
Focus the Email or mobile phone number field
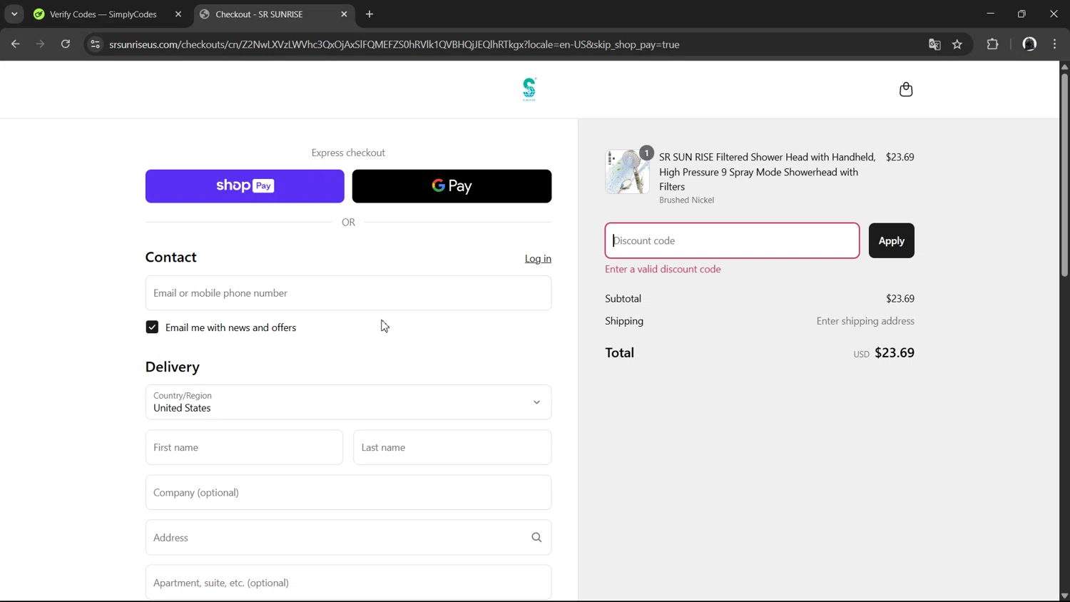(x=348, y=293)
